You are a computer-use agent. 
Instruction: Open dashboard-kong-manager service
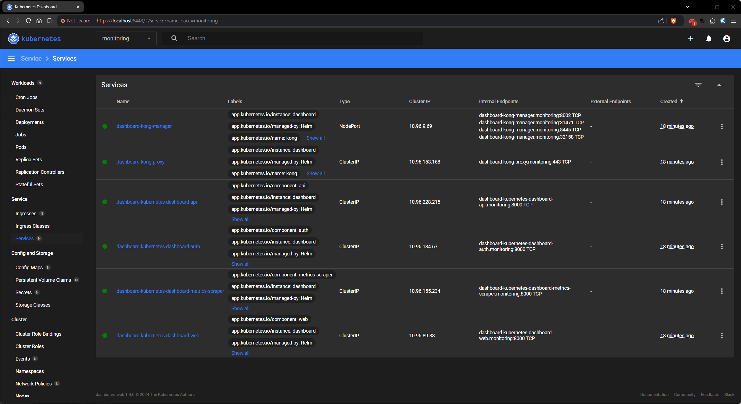point(144,126)
